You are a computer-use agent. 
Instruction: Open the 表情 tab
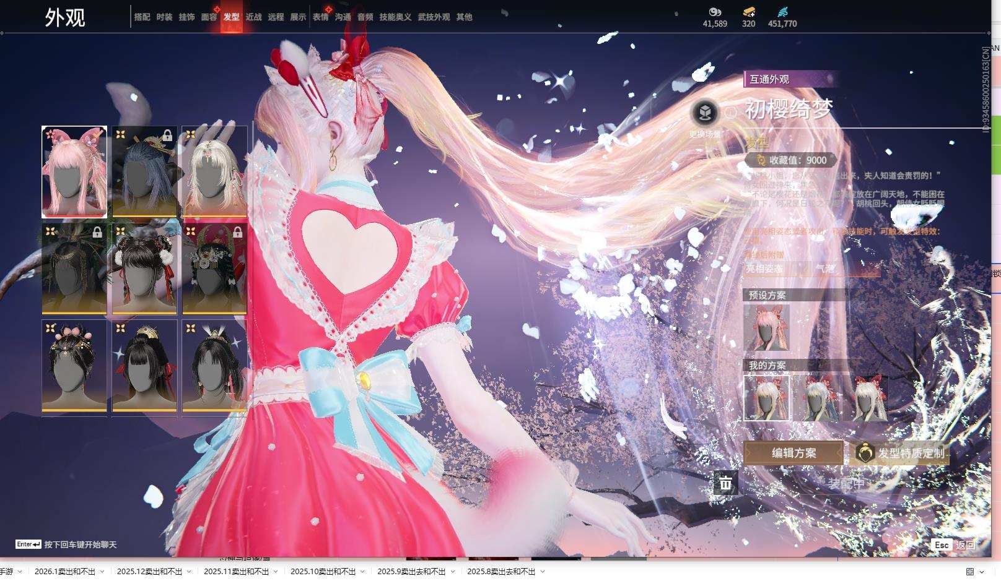pos(320,17)
